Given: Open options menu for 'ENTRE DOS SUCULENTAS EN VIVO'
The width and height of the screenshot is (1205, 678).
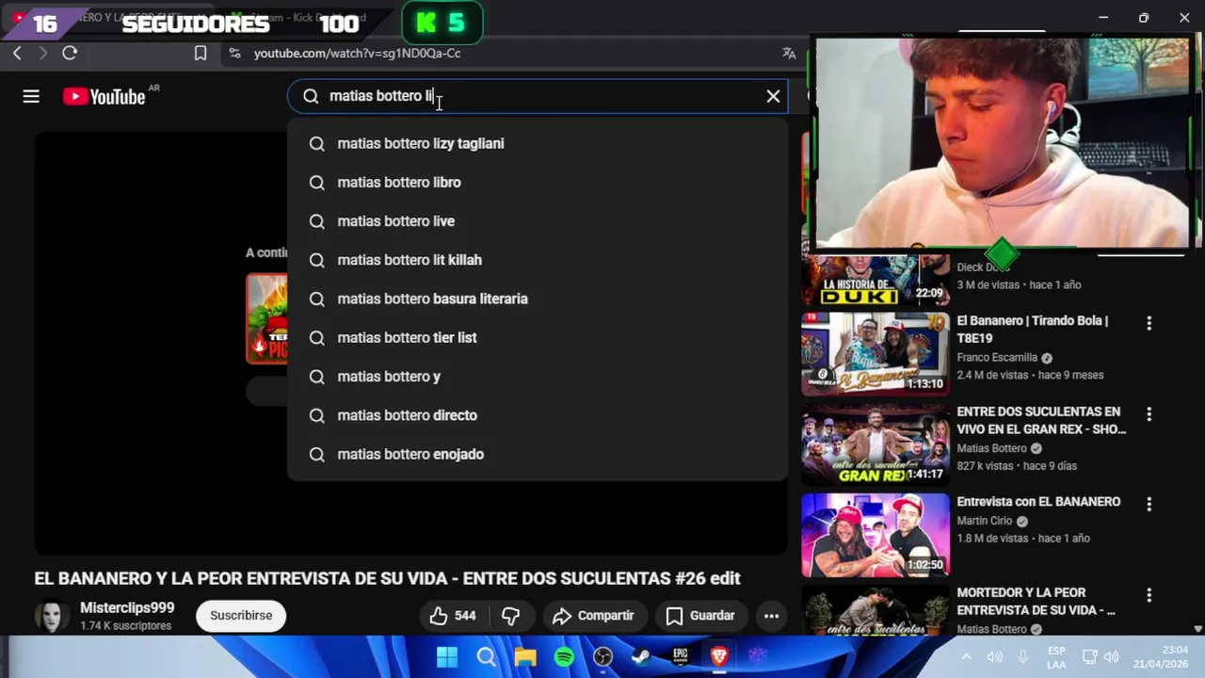Looking at the screenshot, I should pos(1149,414).
